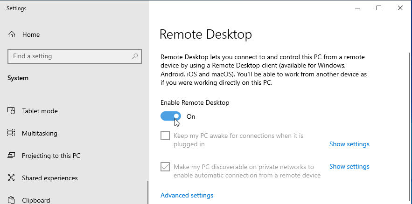Click the search magnifier icon

coord(135,56)
